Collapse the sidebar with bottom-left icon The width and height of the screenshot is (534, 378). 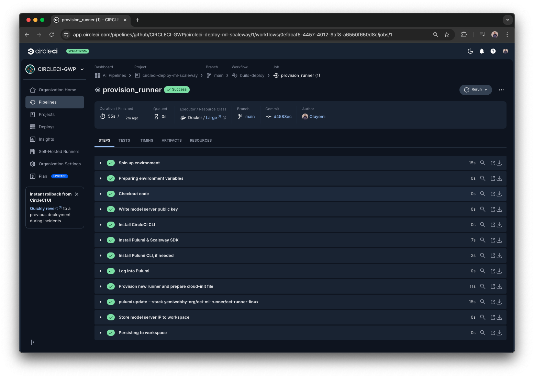[x=32, y=342]
